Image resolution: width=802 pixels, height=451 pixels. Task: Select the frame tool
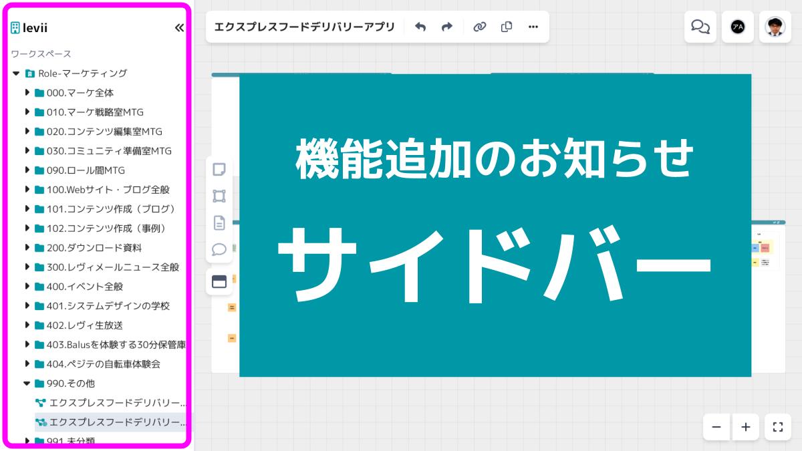tap(219, 196)
